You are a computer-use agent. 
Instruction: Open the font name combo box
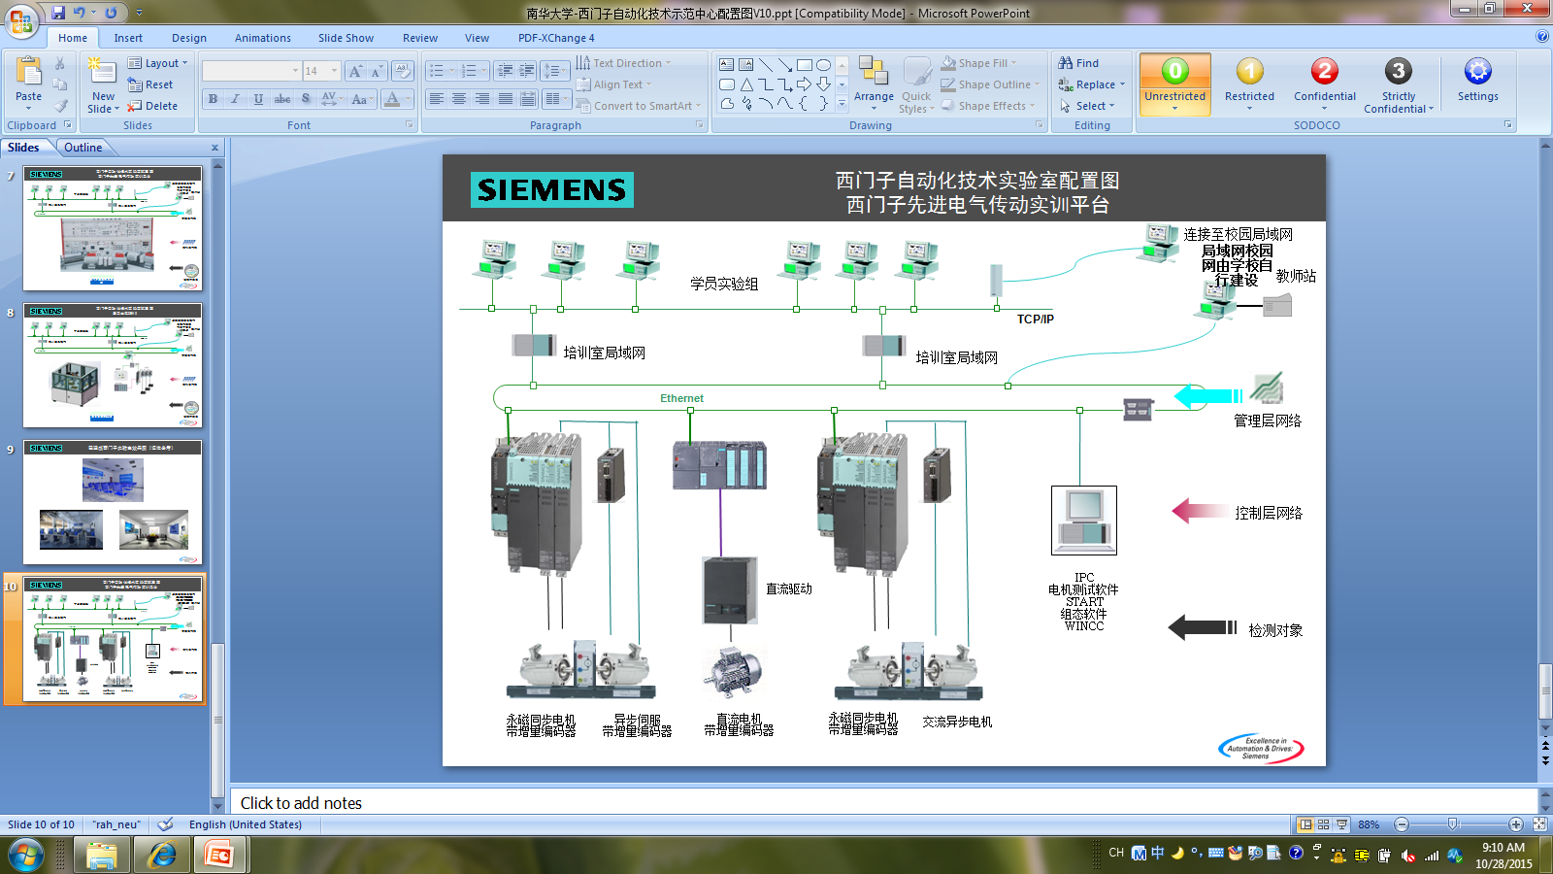[x=251, y=71]
